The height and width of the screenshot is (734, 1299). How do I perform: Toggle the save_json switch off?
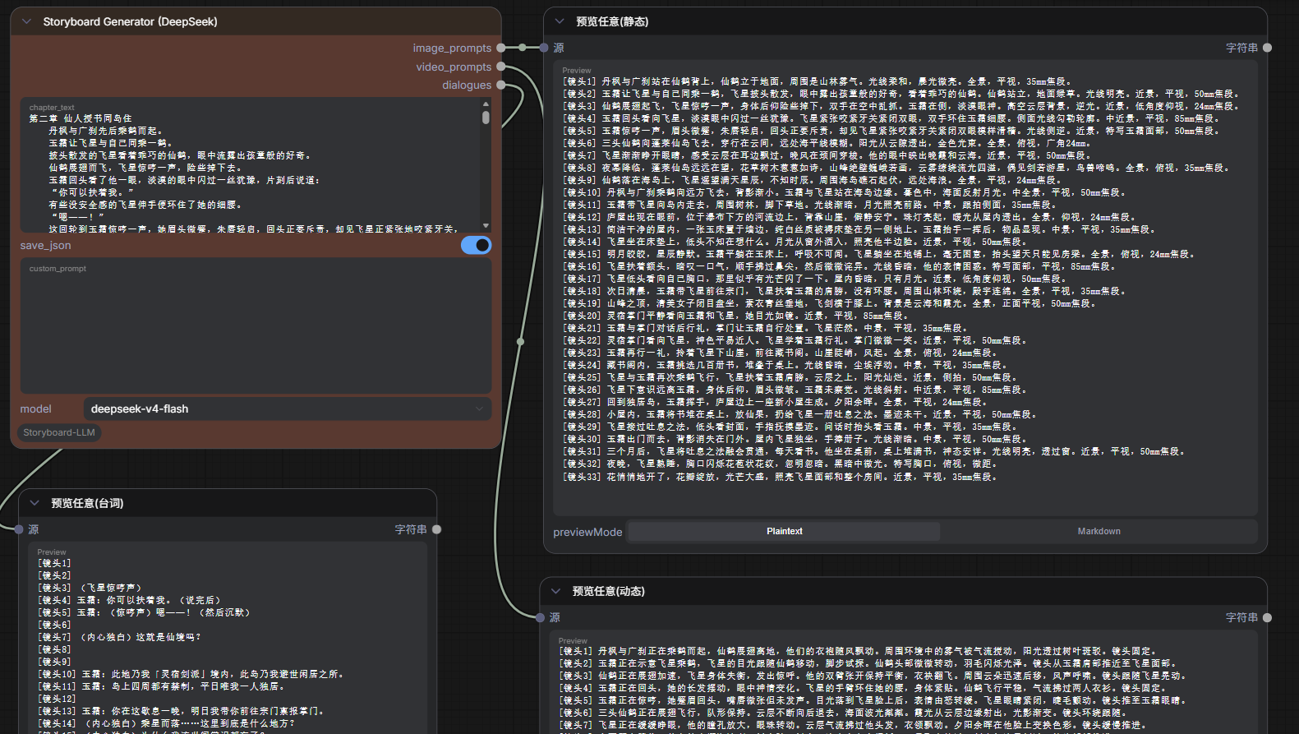pos(476,245)
